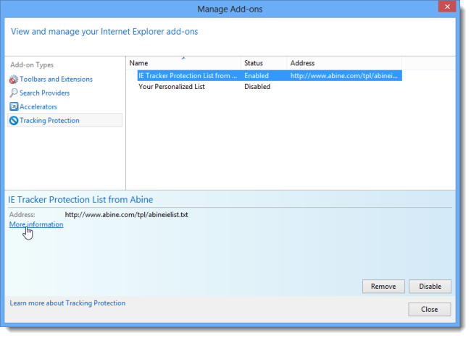Sort the list by Name column header
Image resolution: width=471 pixels, height=338 pixels.
pyautogui.click(x=183, y=63)
